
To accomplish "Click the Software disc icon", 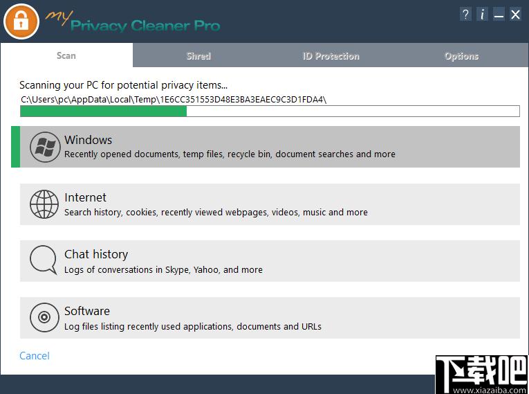I will pyautogui.click(x=44, y=318).
